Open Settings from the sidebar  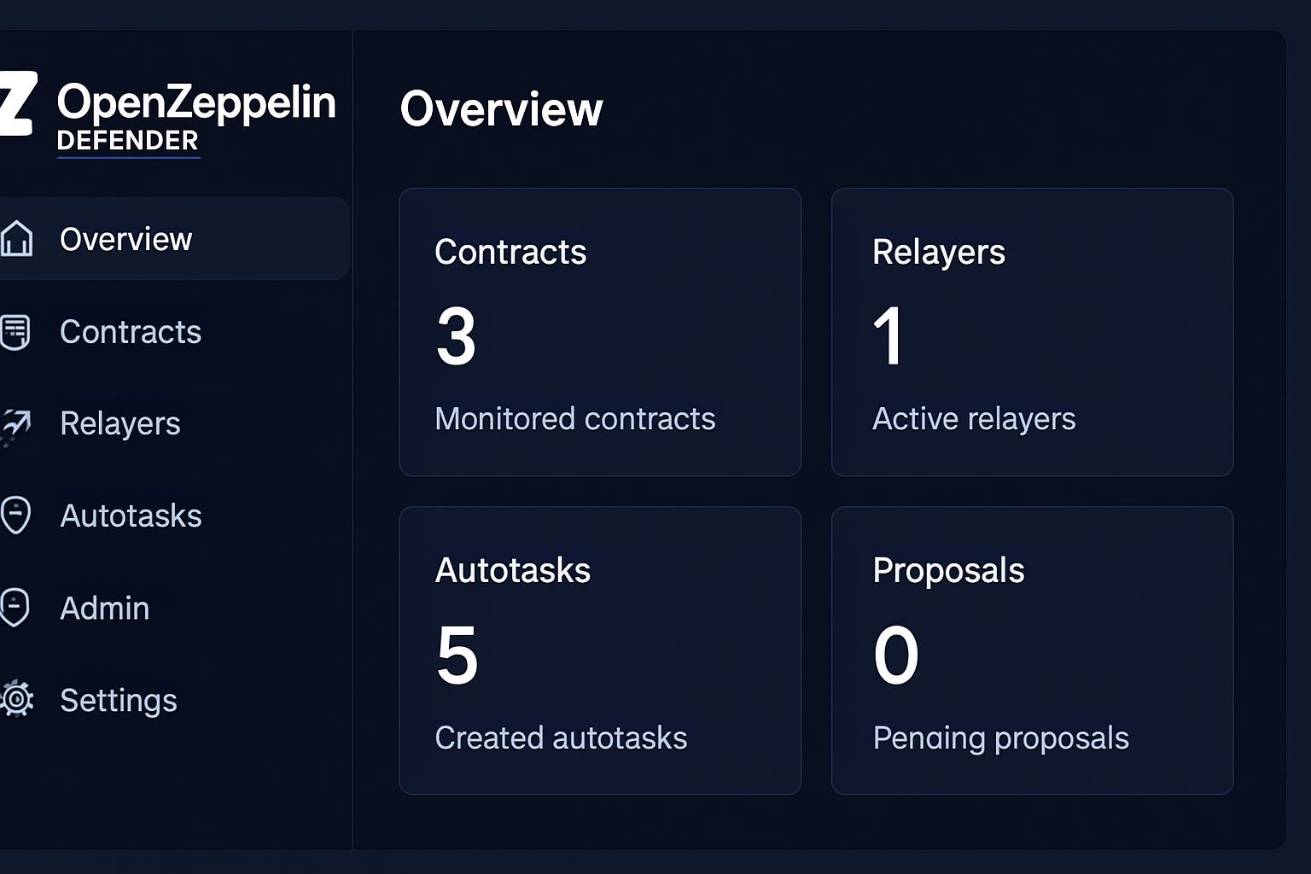(x=119, y=700)
